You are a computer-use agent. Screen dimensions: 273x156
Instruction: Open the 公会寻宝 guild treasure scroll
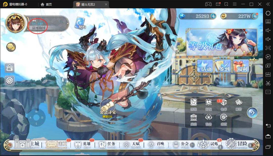[x=108, y=108]
